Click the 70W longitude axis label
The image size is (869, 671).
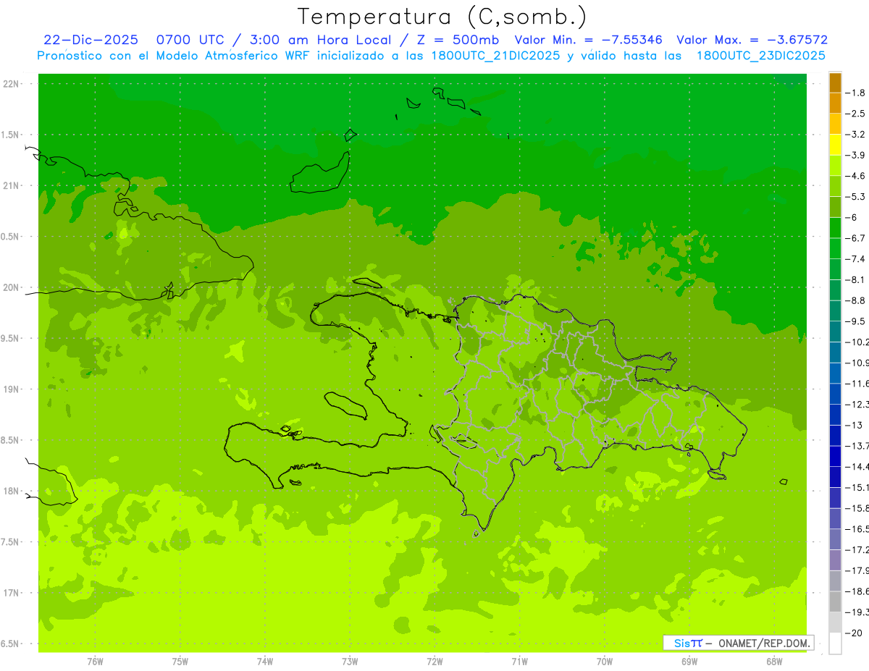pyautogui.click(x=605, y=662)
